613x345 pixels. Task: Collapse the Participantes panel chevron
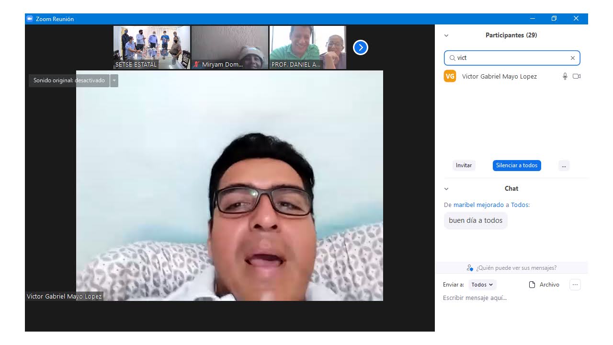[x=446, y=35]
